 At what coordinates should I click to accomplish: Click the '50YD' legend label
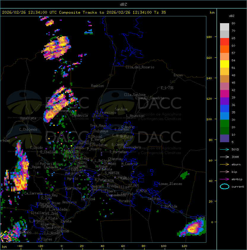pos(235,150)
